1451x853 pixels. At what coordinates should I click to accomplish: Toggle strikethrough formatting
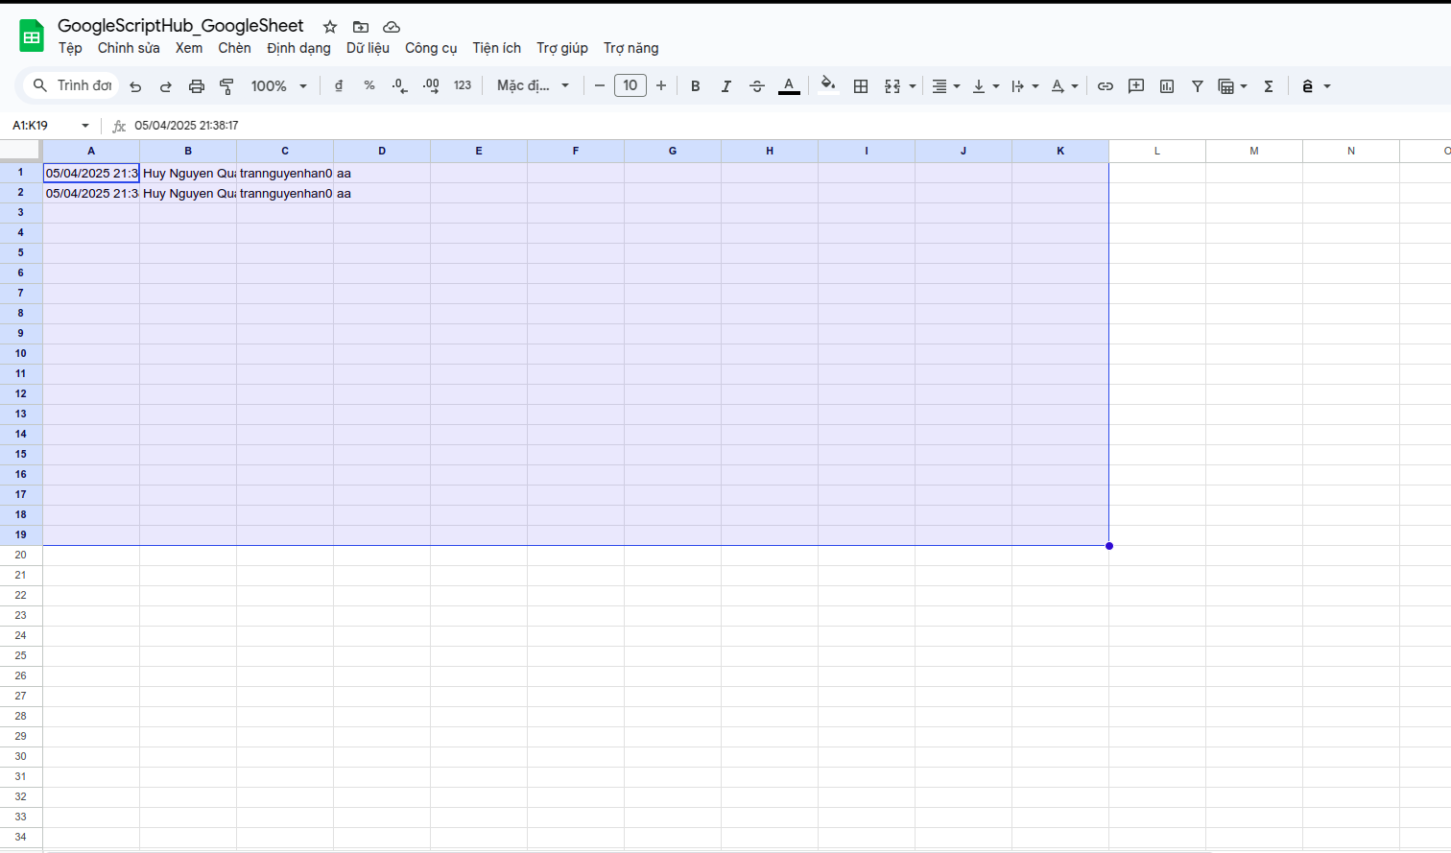point(757,86)
